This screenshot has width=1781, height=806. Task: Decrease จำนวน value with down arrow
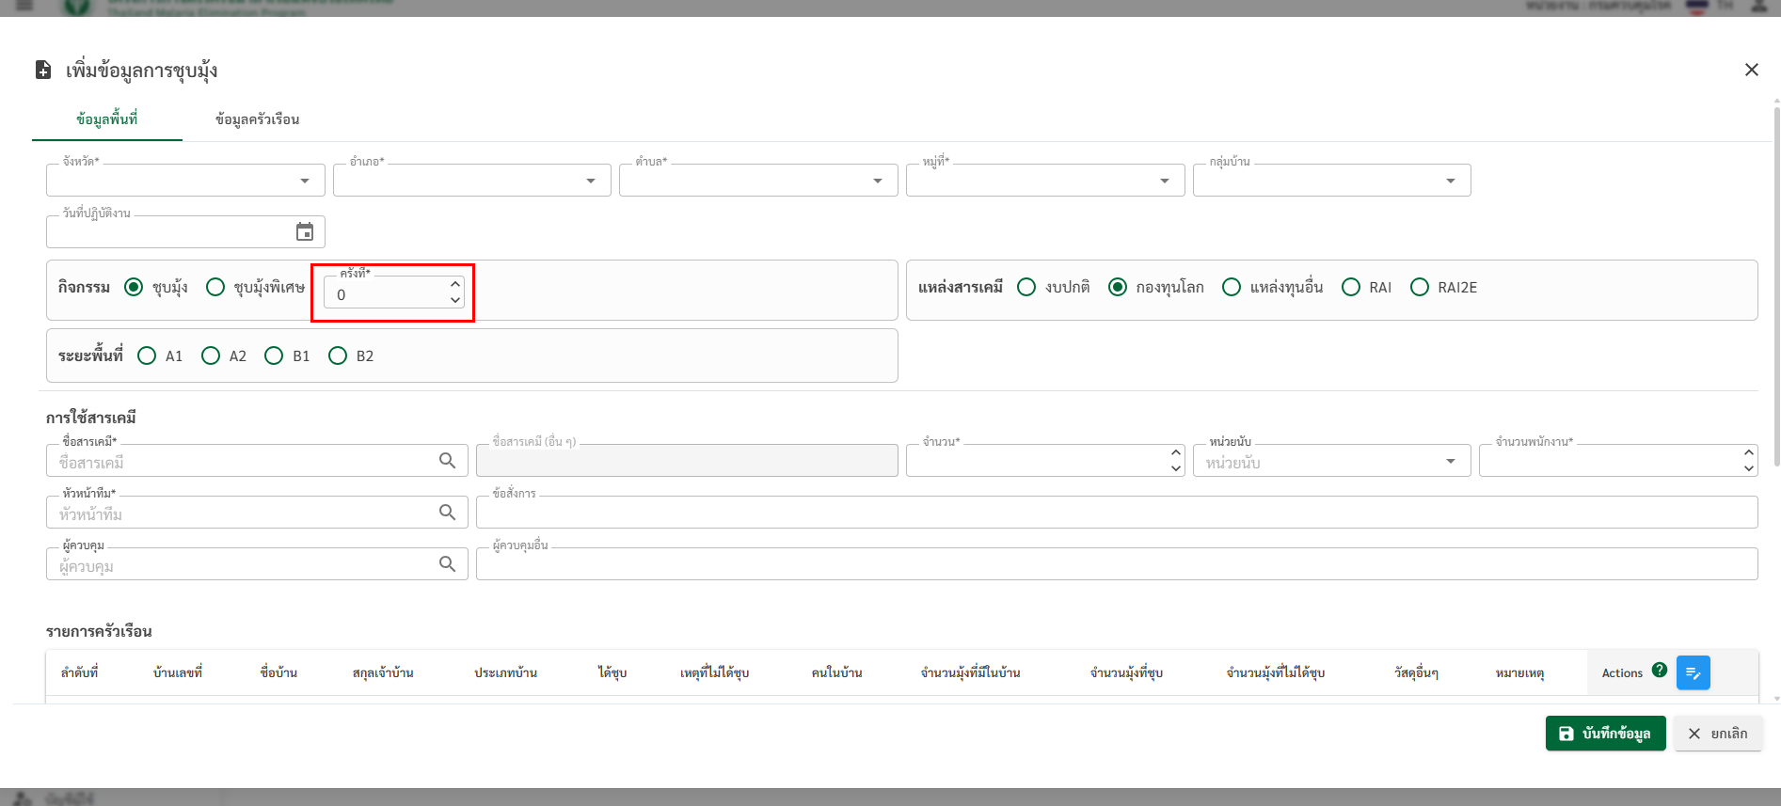(x=1175, y=468)
